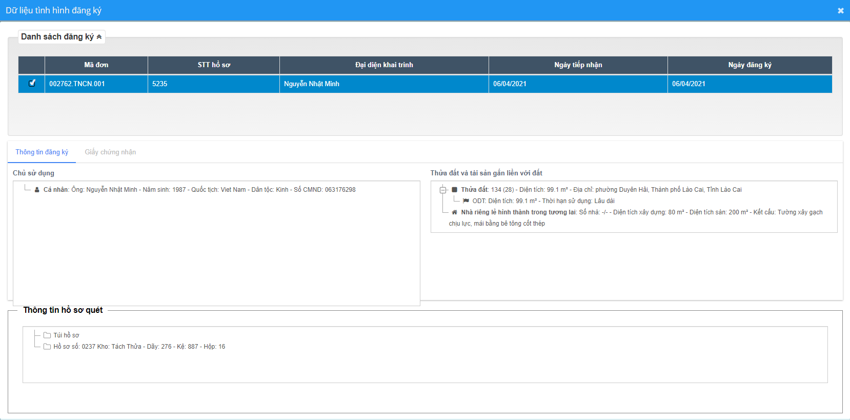The image size is (850, 420).
Task: Sort by the Mã đơn column header
Action: point(96,65)
